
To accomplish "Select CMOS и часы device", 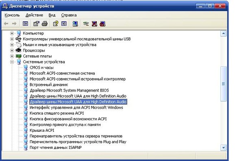I will (41, 67).
